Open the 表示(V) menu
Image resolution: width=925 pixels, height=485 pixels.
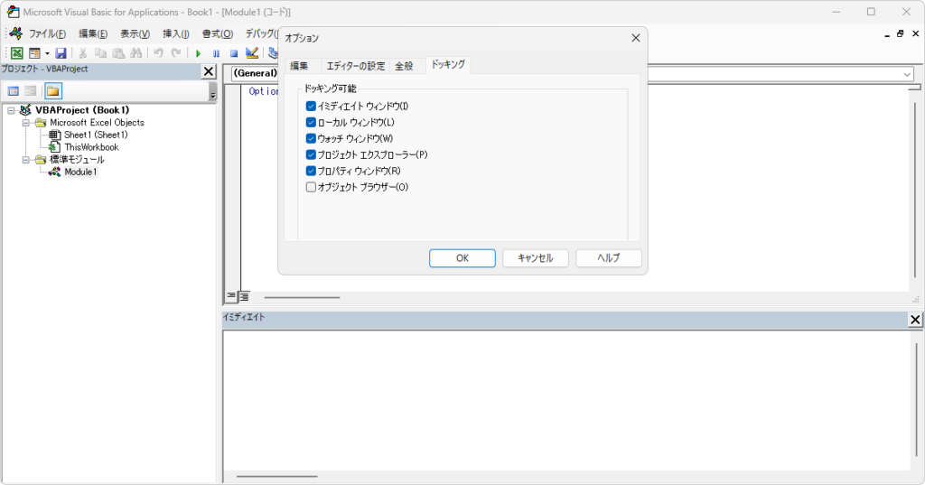(135, 33)
